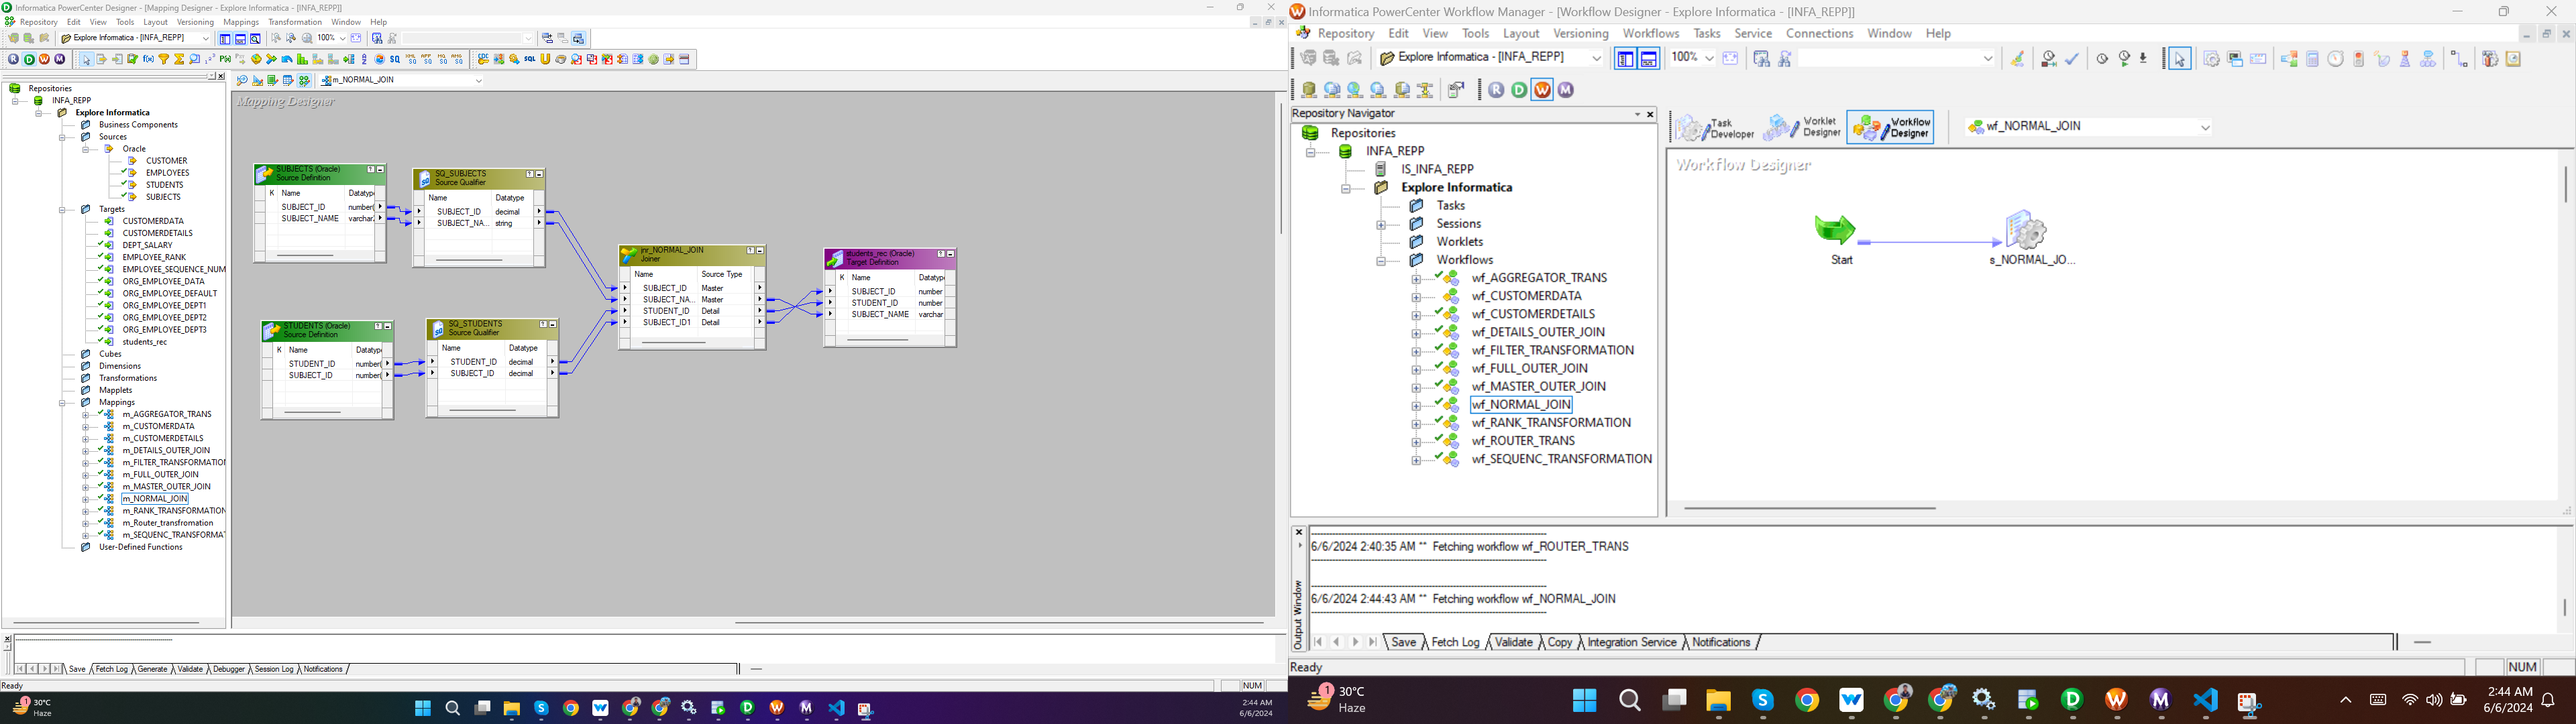Select the Aggregator sigma transformation icon
Screen dimensions: 2576x724
[179, 59]
